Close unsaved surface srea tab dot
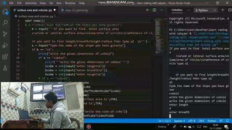The width and height of the screenshot is (232, 130). (55, 10)
